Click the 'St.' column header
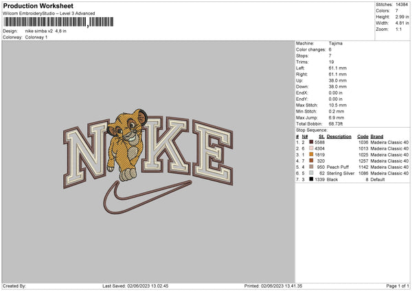The height and width of the screenshot is (291, 412). (x=321, y=137)
